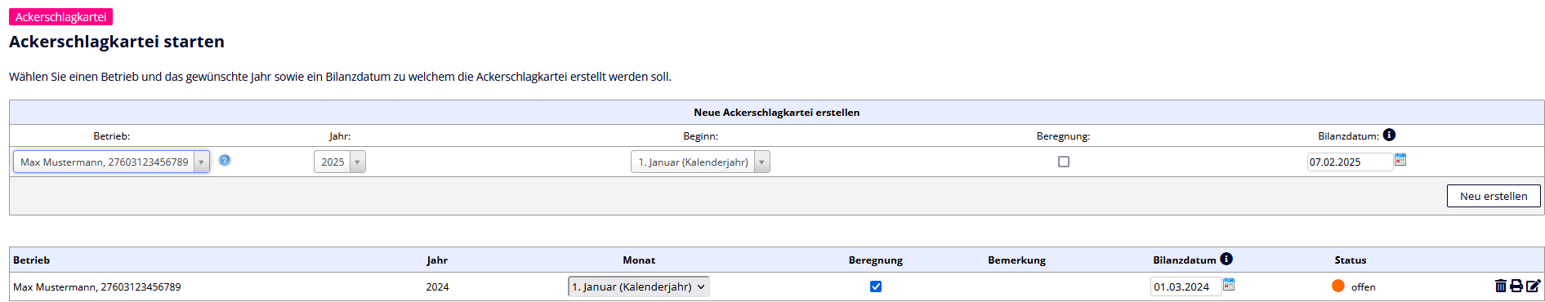Screen dimensions: 1545x302
Task: Click info icon in Bilanzdatum table header
Action: point(1226,259)
